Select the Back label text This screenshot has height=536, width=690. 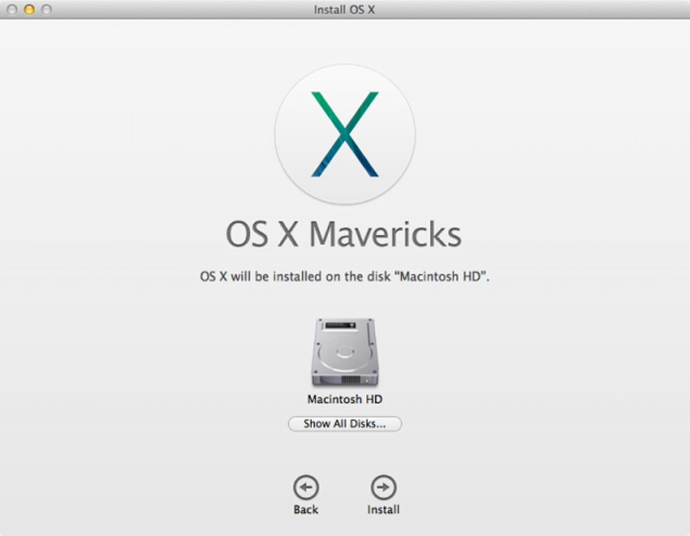(x=306, y=509)
